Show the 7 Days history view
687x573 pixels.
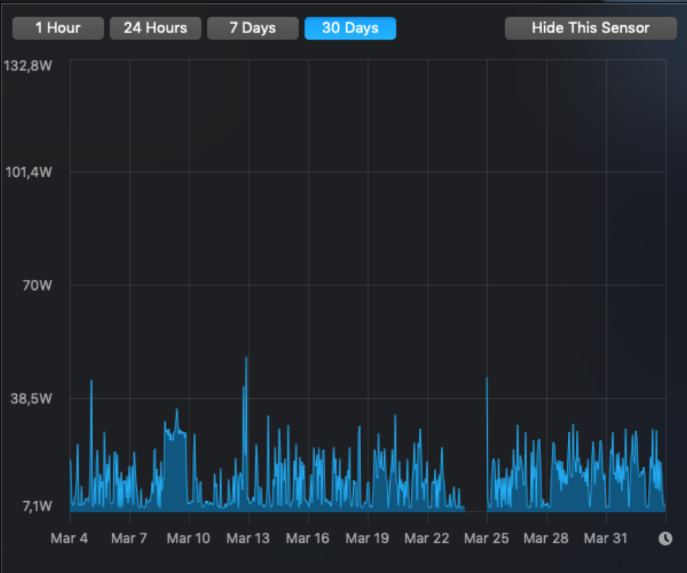point(253,28)
